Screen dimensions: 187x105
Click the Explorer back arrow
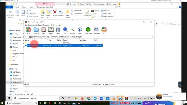(8, 24)
